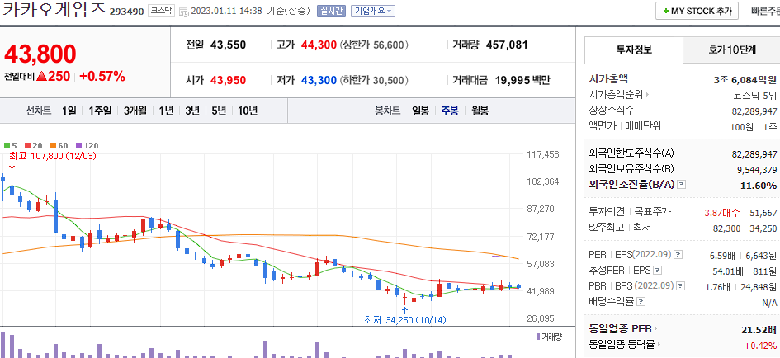Click the 외국인보유주식수(B) 9,544,379 value

[757, 170]
